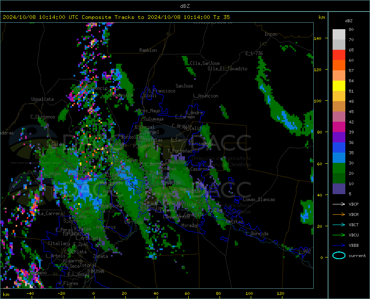This screenshot has width=370, height=299.
Task: Click the '100' km tick on the vertical axis
Action: click(x=317, y=101)
